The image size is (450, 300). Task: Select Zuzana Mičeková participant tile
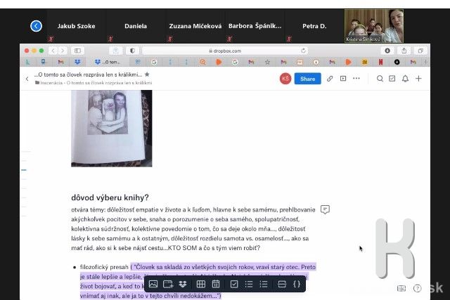195,26
